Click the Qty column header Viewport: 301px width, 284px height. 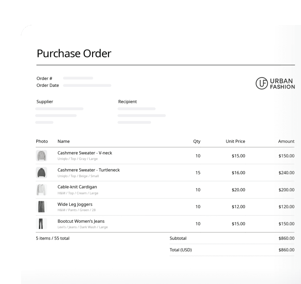[197, 141]
